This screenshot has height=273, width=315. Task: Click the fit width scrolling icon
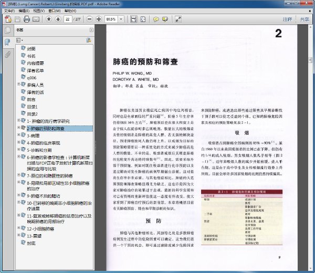133,19
